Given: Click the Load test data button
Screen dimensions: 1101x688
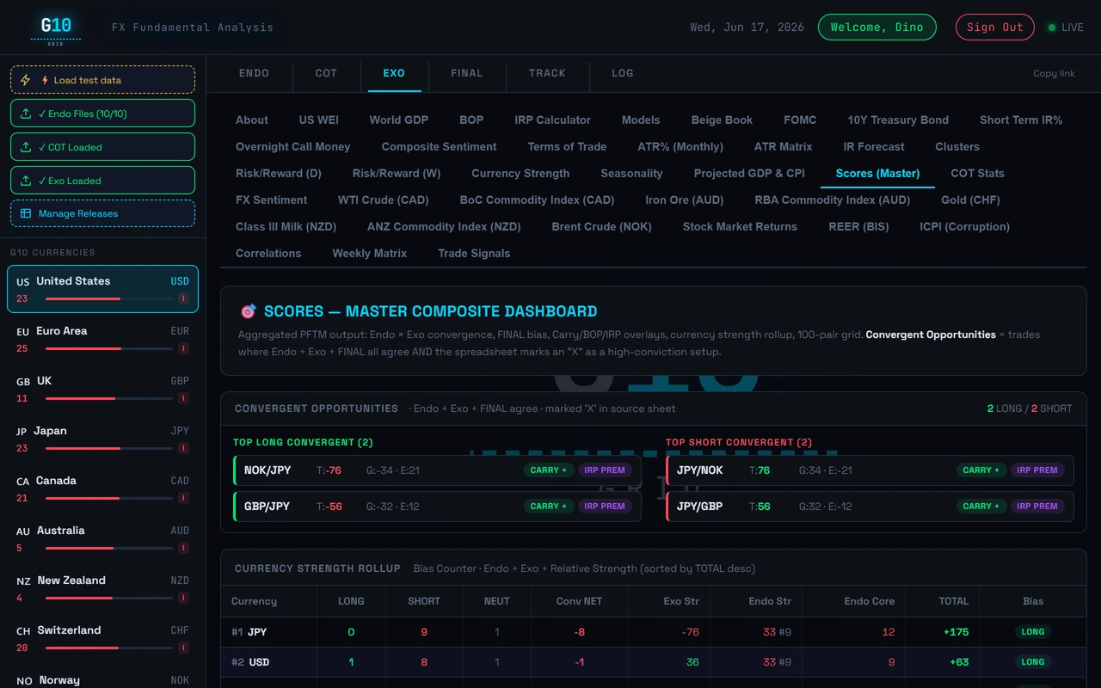Looking at the screenshot, I should tap(102, 80).
